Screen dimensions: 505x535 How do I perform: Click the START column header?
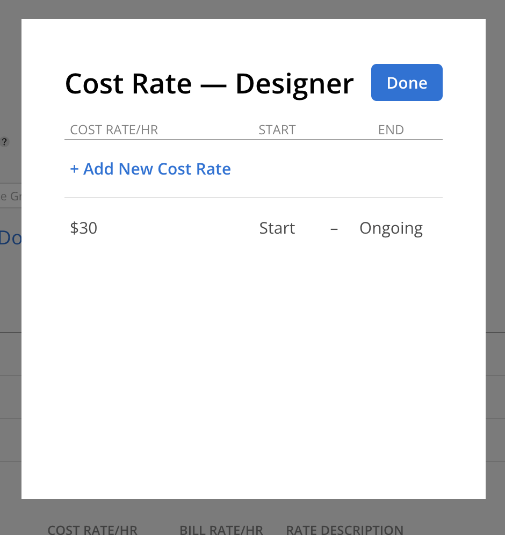277,130
